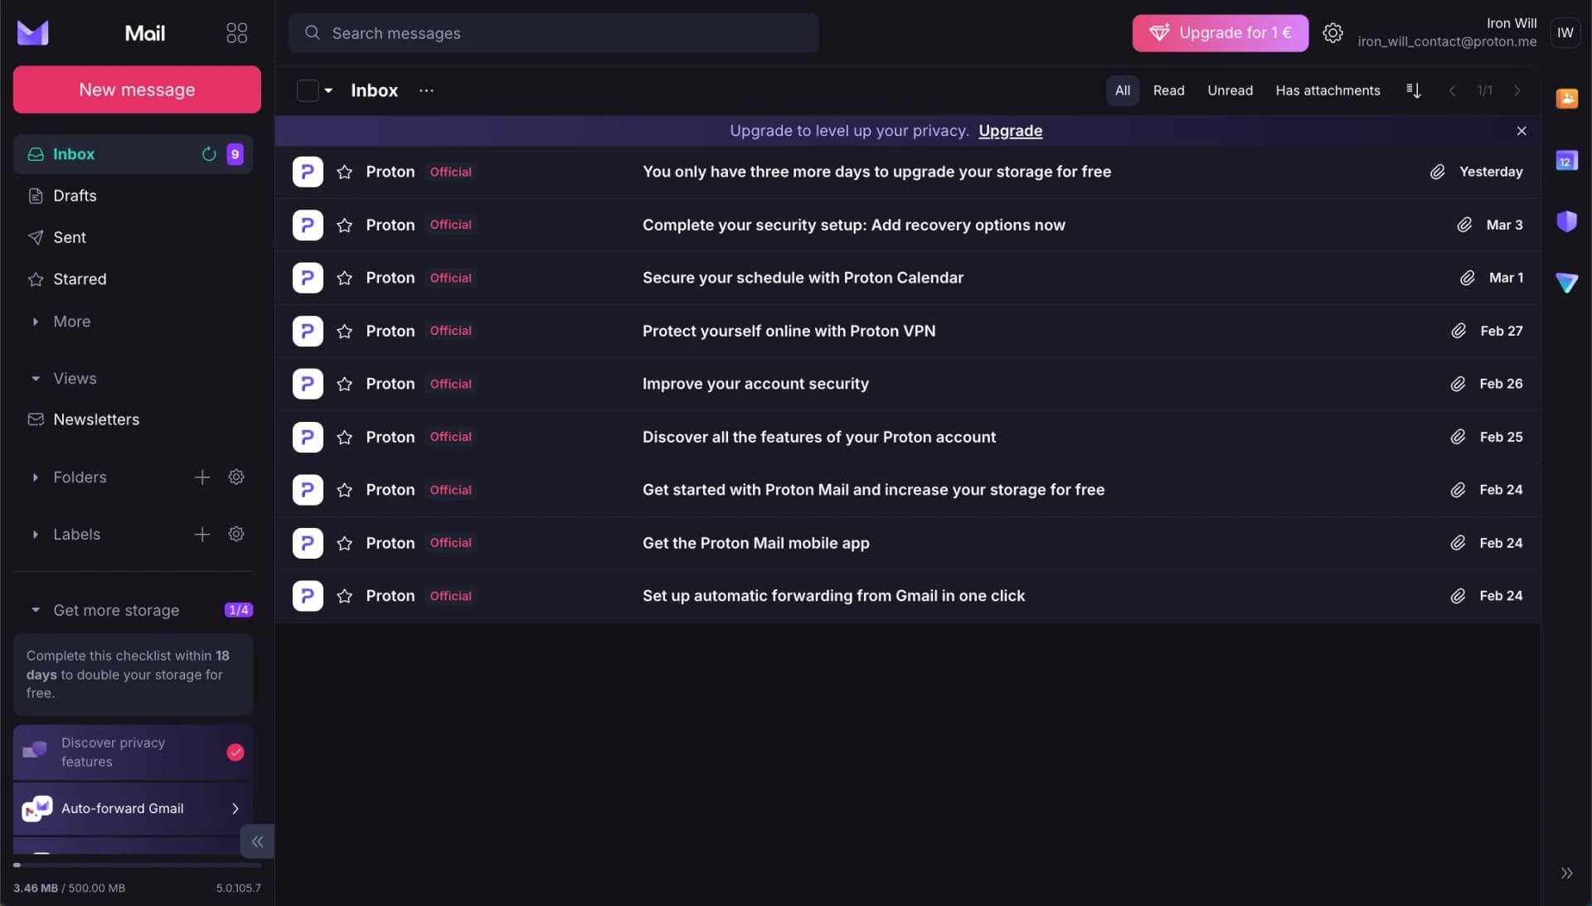The width and height of the screenshot is (1592, 906).
Task: Open label settings gear icon
Action: (x=236, y=535)
